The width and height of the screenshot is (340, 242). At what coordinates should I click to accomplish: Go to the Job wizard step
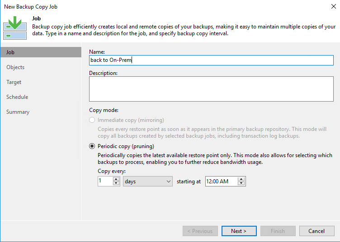coord(10,52)
